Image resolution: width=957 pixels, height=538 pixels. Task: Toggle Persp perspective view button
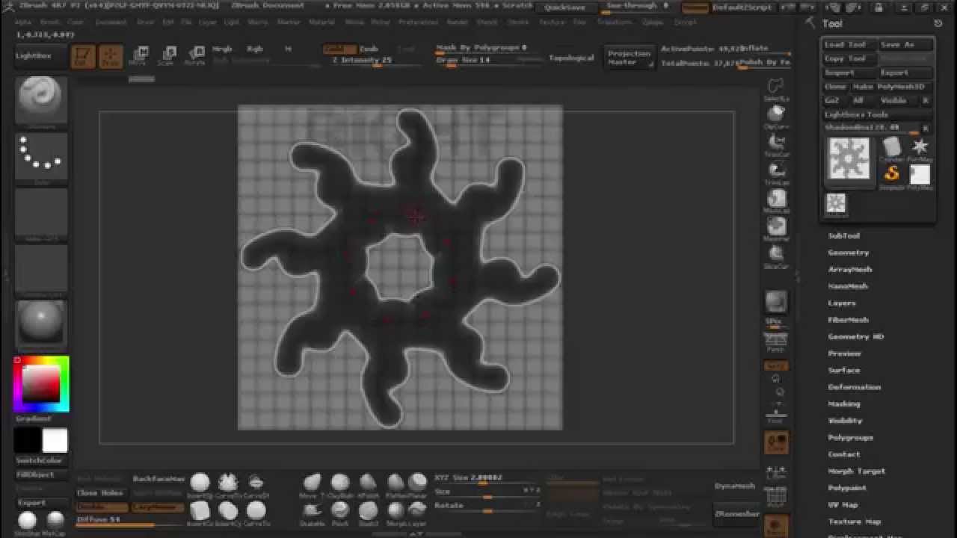coord(776,344)
